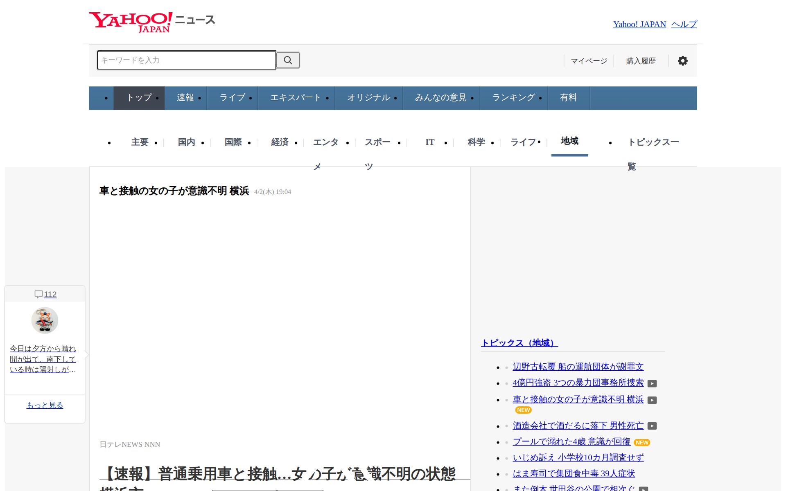
Task: Click the マイページ link
Action: (x=589, y=61)
